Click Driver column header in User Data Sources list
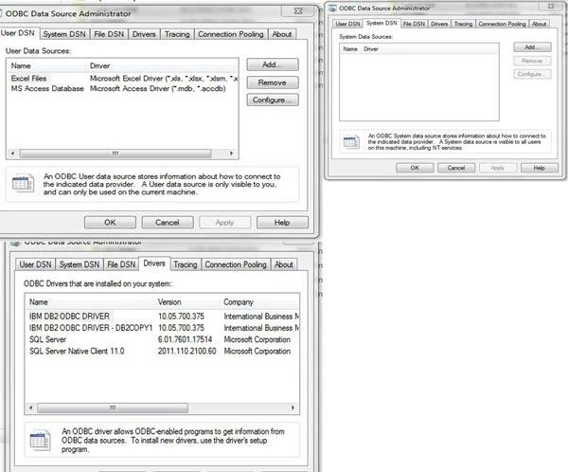Screen dimensions: 568x472 [x=162, y=65]
